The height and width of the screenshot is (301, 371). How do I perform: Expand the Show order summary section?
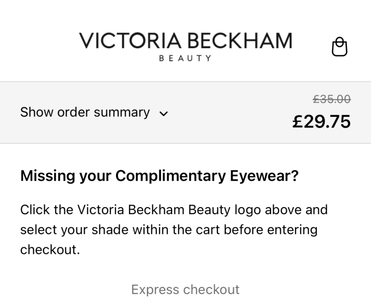(x=94, y=112)
